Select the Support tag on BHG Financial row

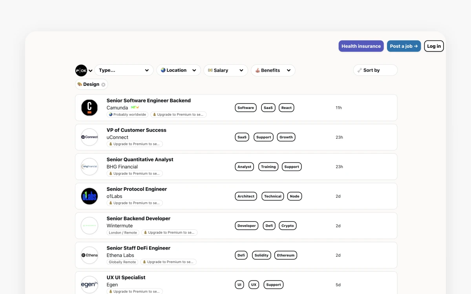[292, 167]
